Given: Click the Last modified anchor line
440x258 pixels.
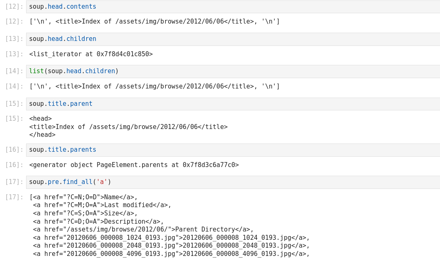Looking at the screenshot, I should [102, 205].
